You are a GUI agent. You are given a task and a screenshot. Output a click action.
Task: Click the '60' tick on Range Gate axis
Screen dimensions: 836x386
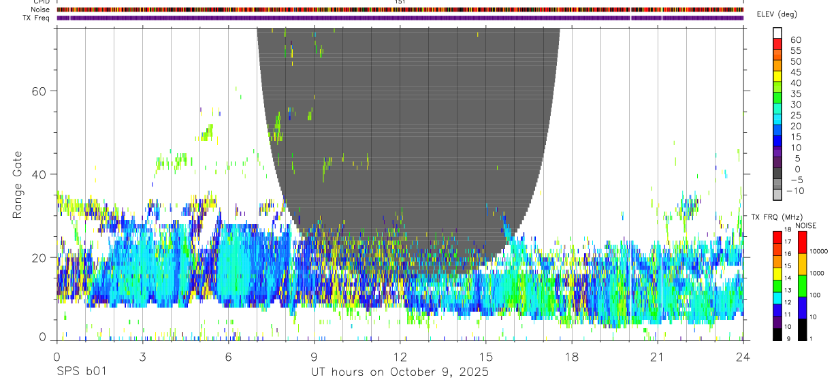pos(37,91)
